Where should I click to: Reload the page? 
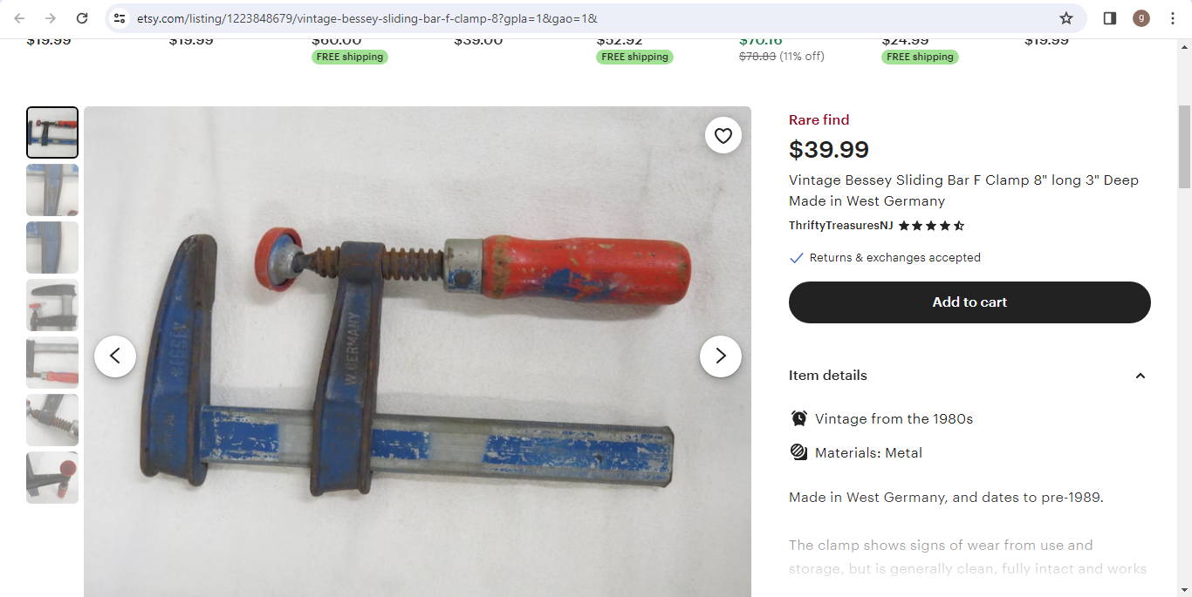coord(82,18)
